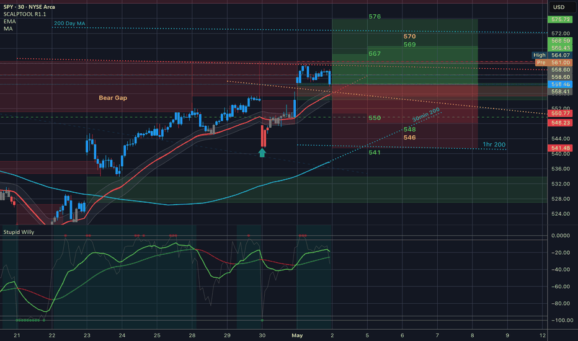Click 524.00 on the price scale
This screenshot has width=578, height=341.
[560, 214]
